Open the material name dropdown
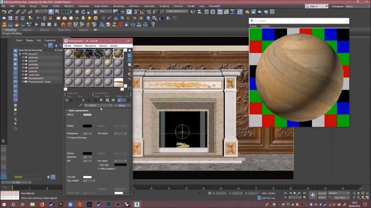371x208 pixels. point(98,105)
